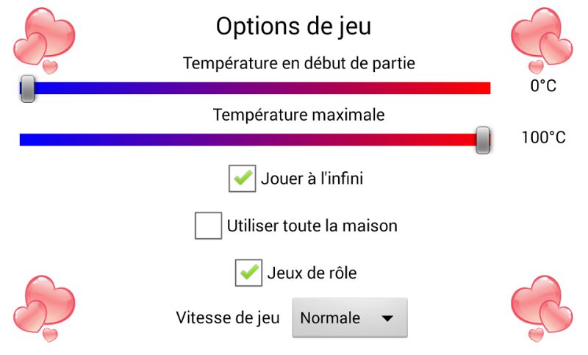Click the "Température maximale" label
Image resolution: width=588 pixels, height=355 pixels.
pos(299,115)
